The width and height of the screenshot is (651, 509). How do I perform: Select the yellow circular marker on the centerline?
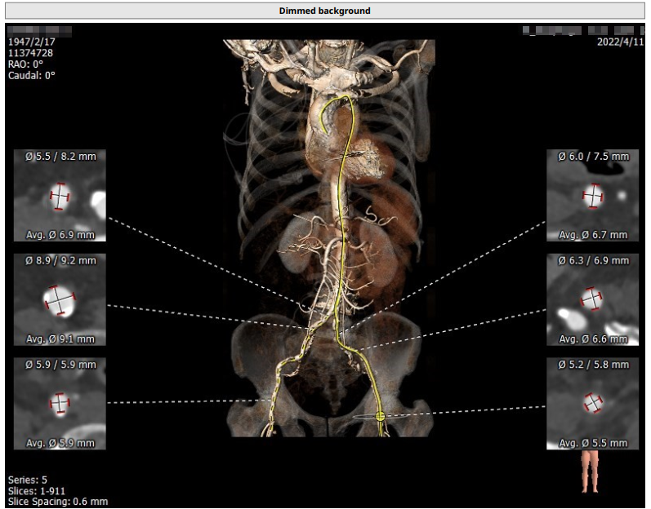tap(380, 416)
